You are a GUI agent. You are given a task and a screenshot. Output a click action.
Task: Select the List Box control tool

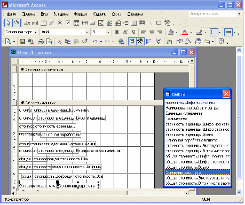pos(85,23)
